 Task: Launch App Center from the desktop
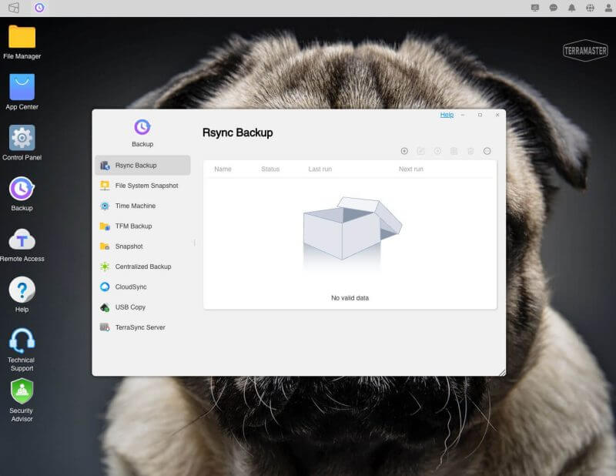click(x=22, y=87)
